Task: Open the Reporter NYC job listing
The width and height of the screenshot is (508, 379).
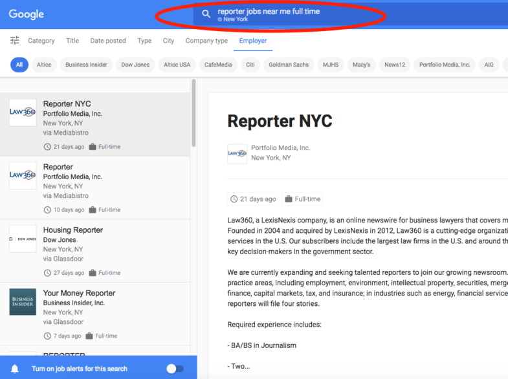Action: [95, 125]
